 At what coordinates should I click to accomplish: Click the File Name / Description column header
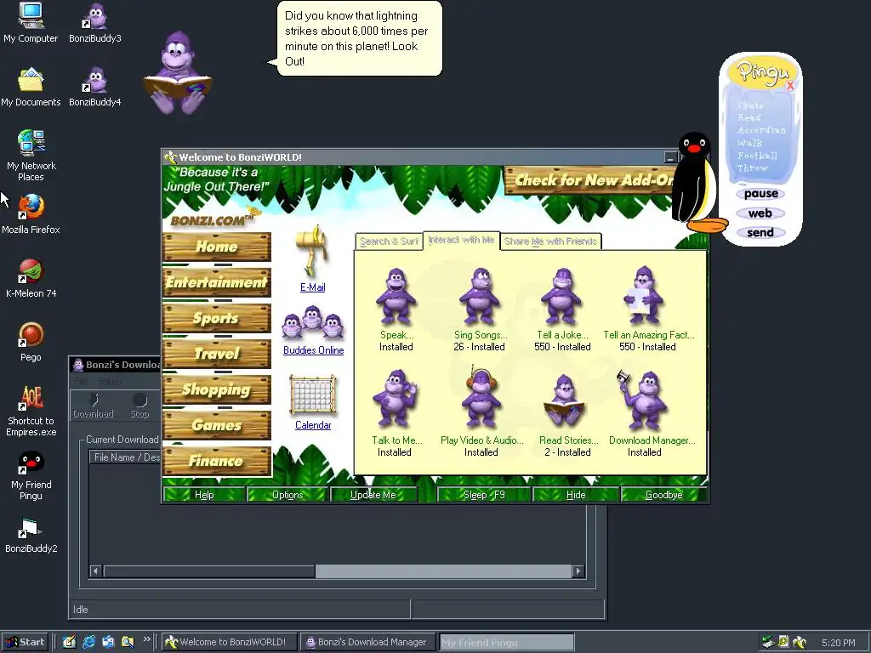coord(126,457)
